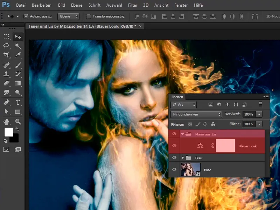Viewport: 280px width, 210px height.
Task: Hide the Frau group
Action: pos(174,158)
